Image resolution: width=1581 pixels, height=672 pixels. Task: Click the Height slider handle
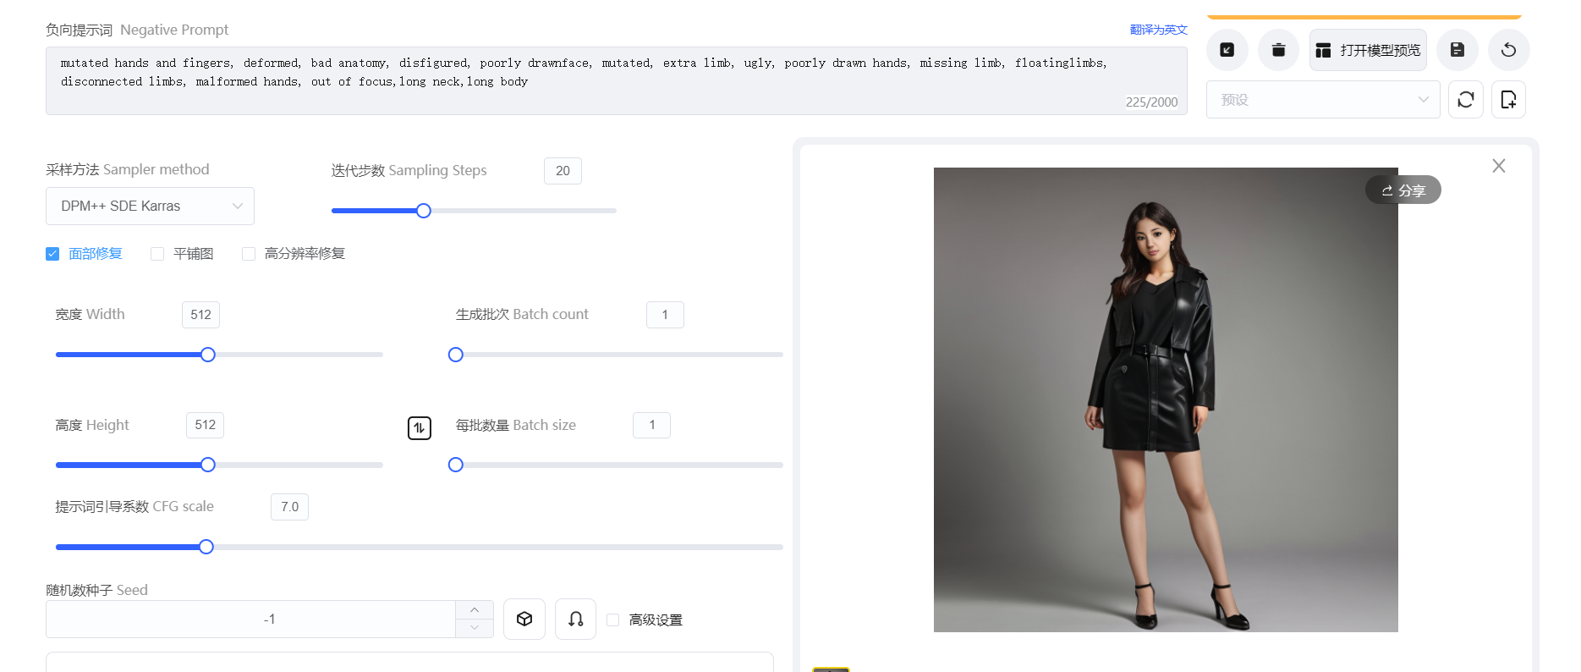click(x=208, y=465)
